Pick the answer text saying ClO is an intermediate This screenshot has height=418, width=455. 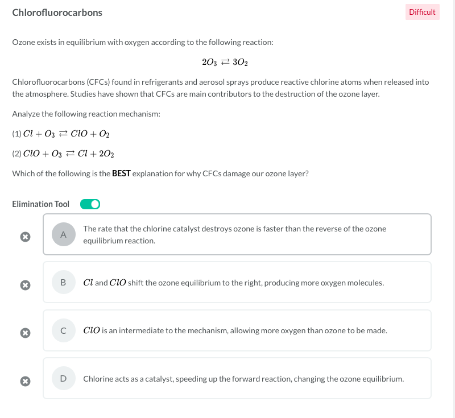click(x=235, y=330)
